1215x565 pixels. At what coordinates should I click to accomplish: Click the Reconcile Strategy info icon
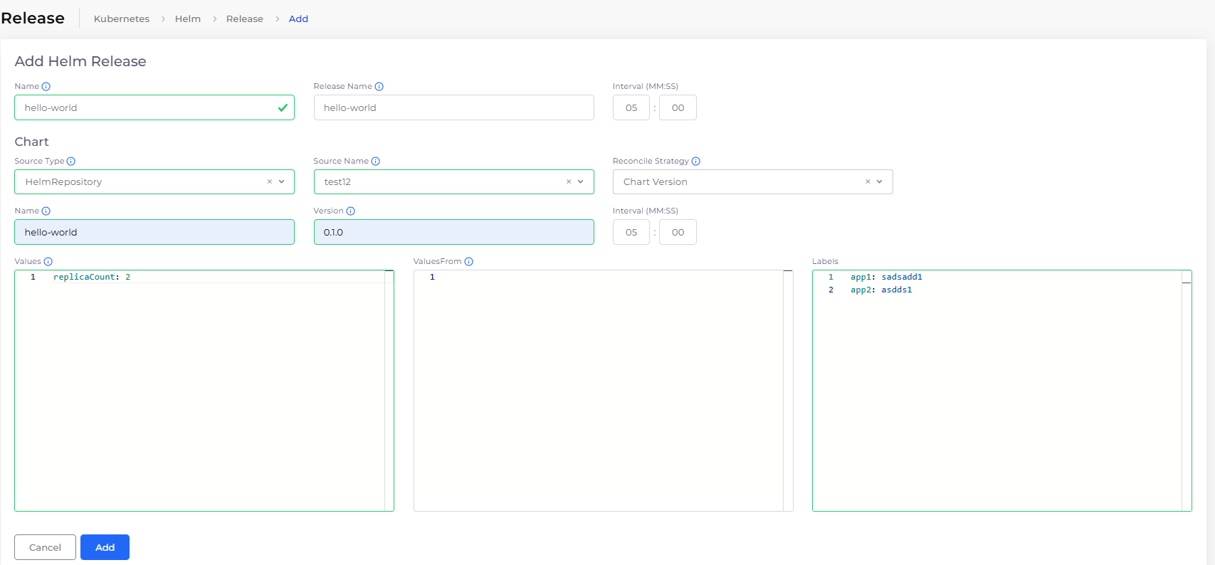[x=696, y=162]
